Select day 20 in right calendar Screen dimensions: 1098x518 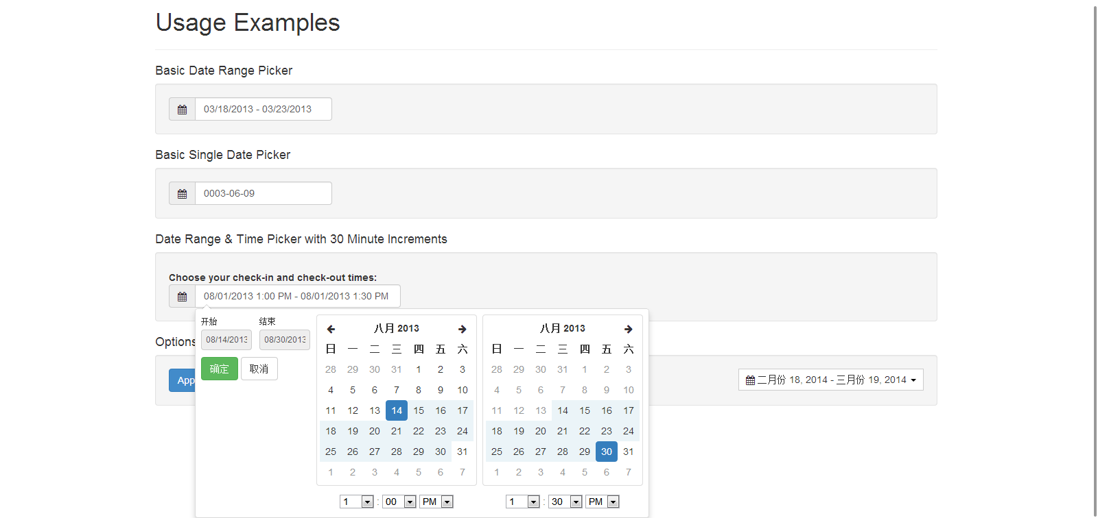click(541, 431)
